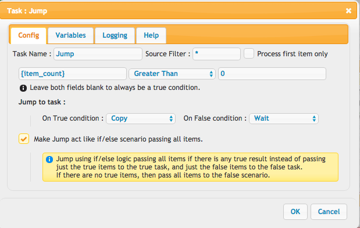Switch to the Logging tab

click(115, 35)
